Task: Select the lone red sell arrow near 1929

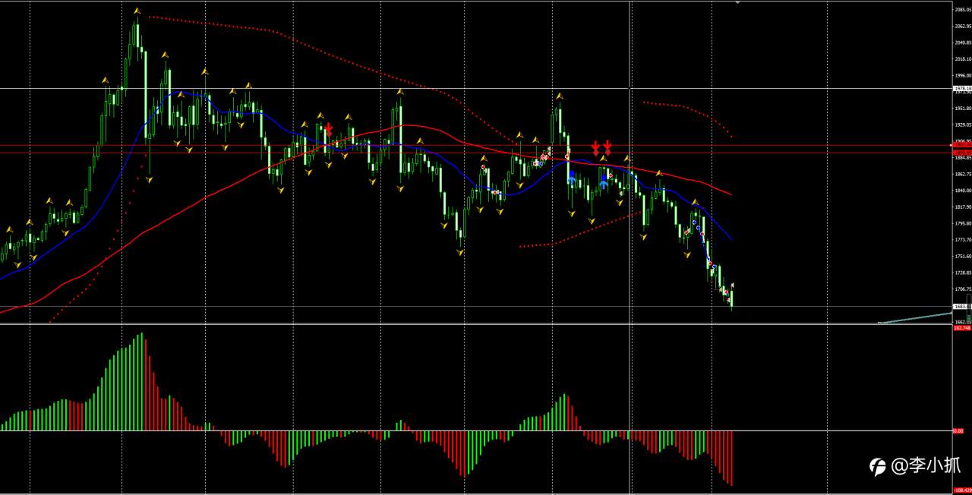Action: click(328, 130)
